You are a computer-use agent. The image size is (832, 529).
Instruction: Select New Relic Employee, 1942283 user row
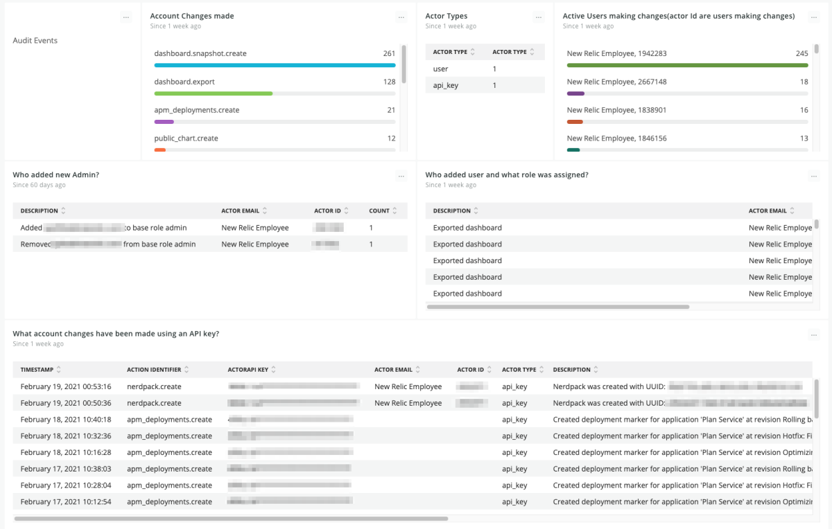pos(688,57)
